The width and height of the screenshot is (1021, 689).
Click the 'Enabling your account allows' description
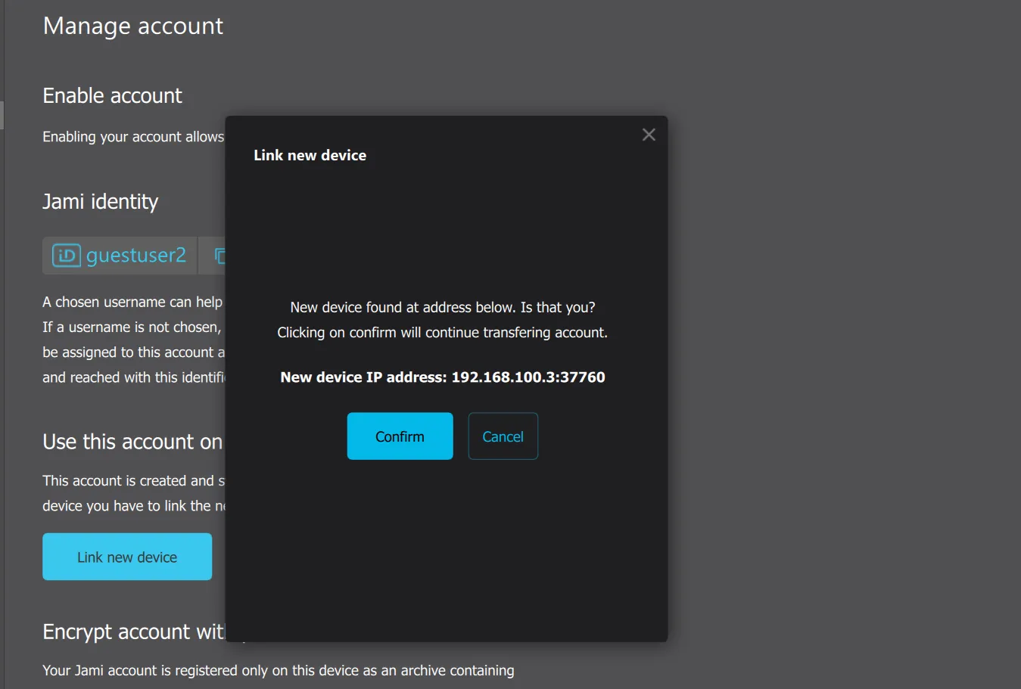pos(133,137)
